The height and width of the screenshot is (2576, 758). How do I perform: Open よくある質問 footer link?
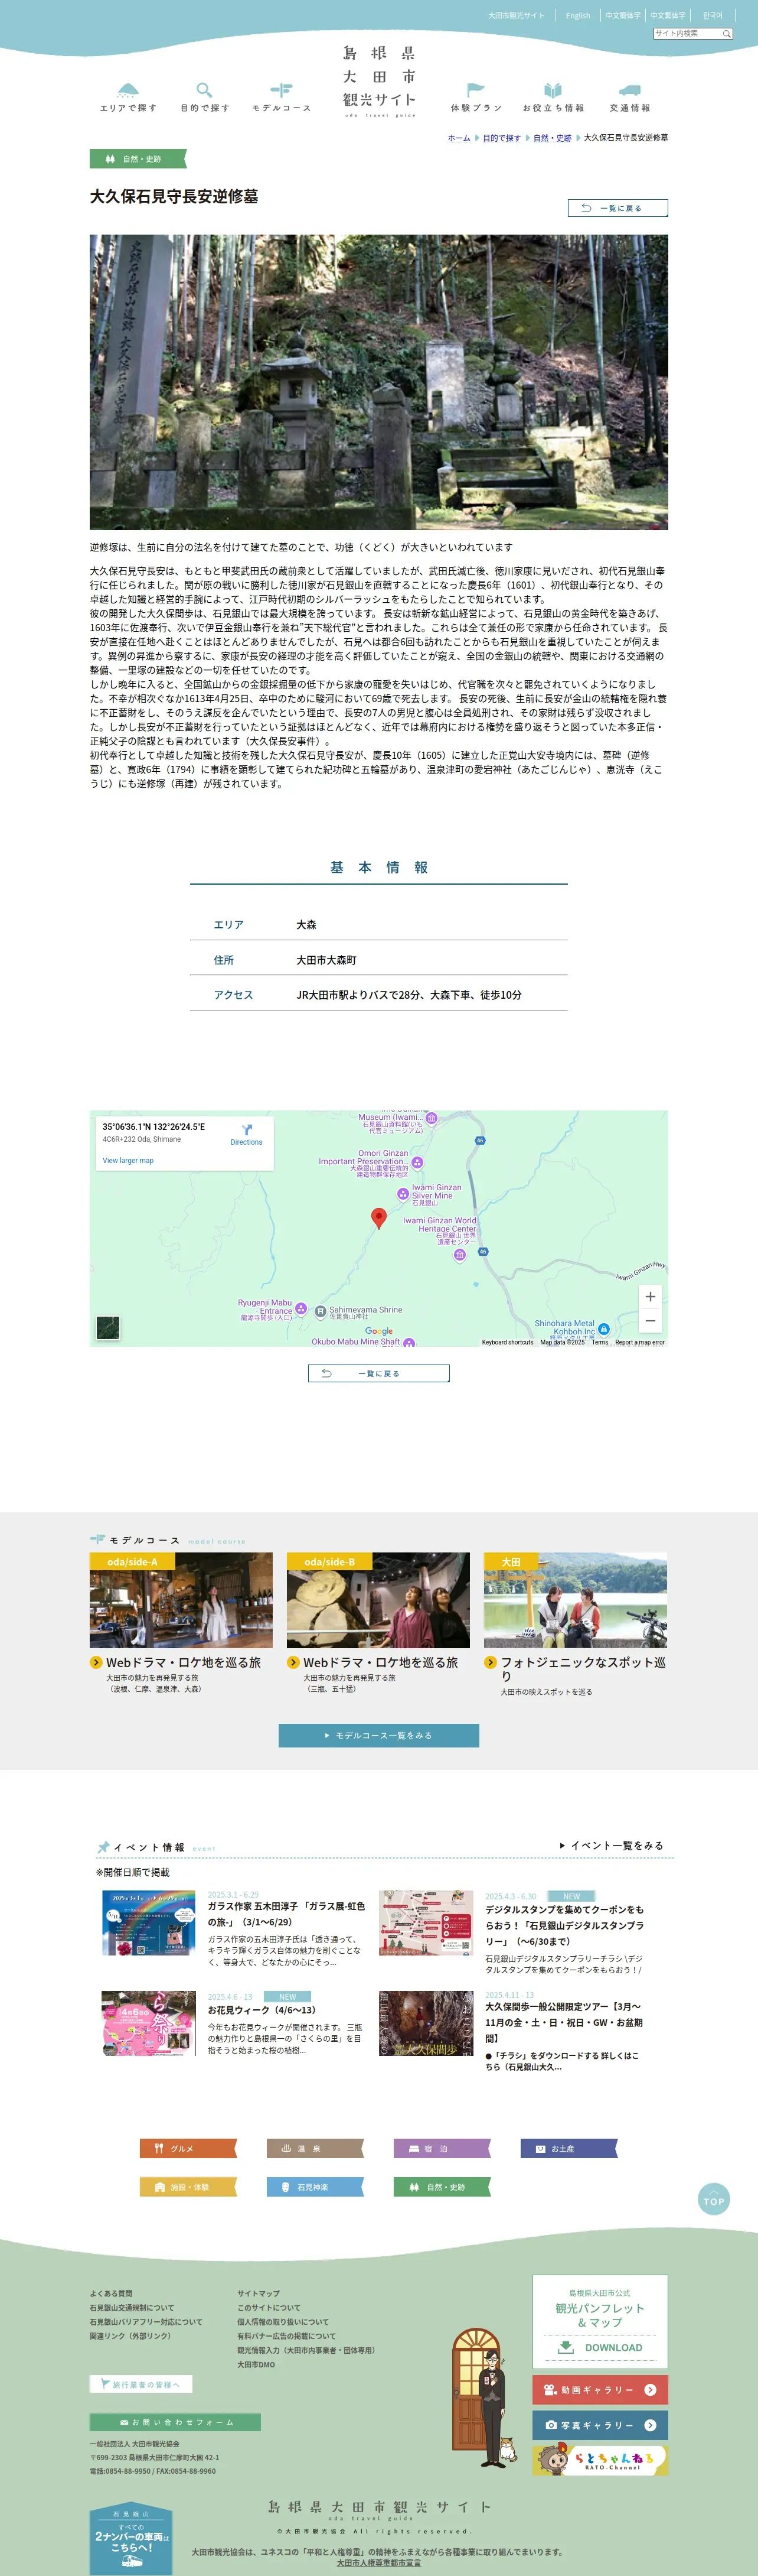(111, 2293)
